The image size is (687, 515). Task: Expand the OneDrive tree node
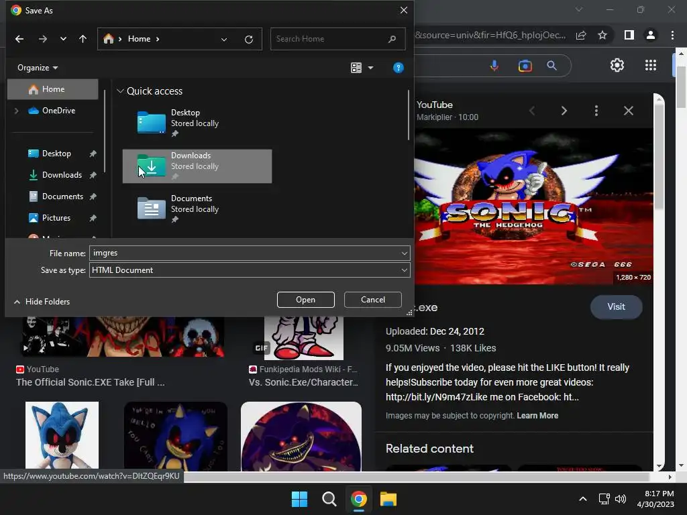[x=17, y=111]
